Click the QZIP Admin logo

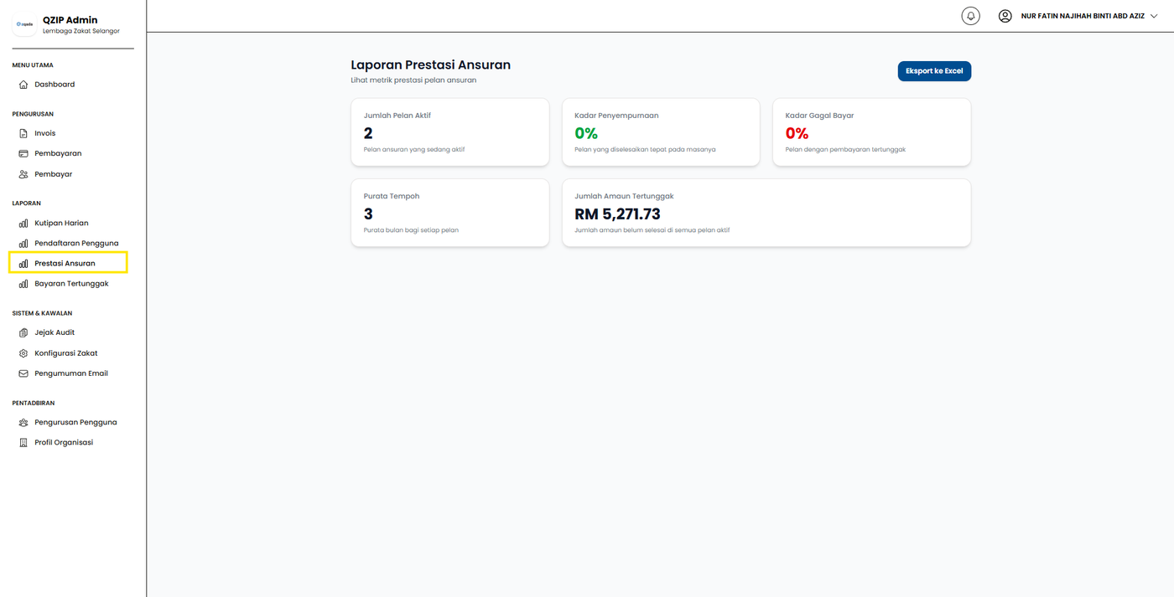tap(24, 24)
